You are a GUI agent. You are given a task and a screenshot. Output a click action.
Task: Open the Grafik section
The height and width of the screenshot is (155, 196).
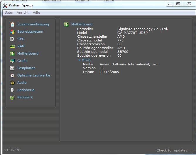tap(22, 61)
